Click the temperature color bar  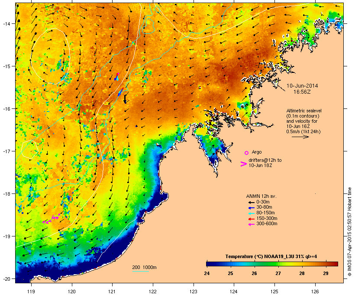tap(272, 264)
